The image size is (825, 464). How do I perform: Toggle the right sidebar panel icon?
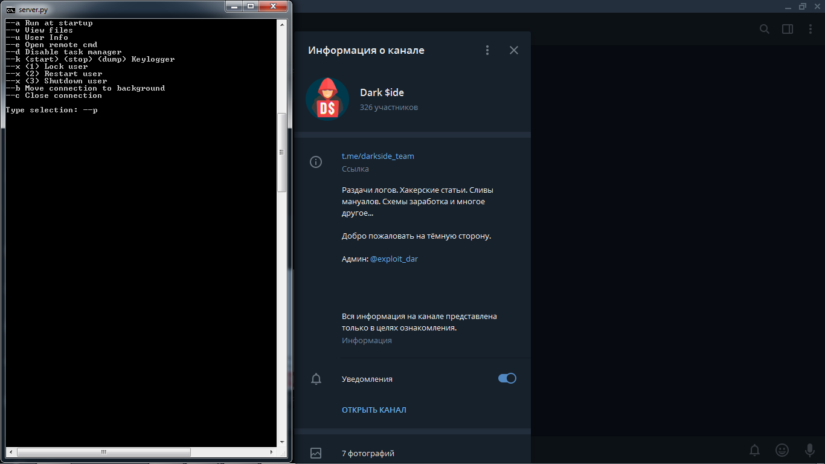[x=787, y=29]
